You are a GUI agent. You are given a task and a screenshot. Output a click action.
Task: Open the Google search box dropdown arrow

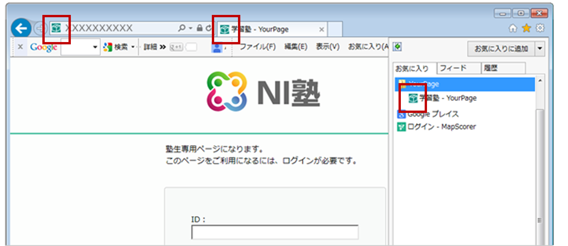pyautogui.click(x=95, y=47)
